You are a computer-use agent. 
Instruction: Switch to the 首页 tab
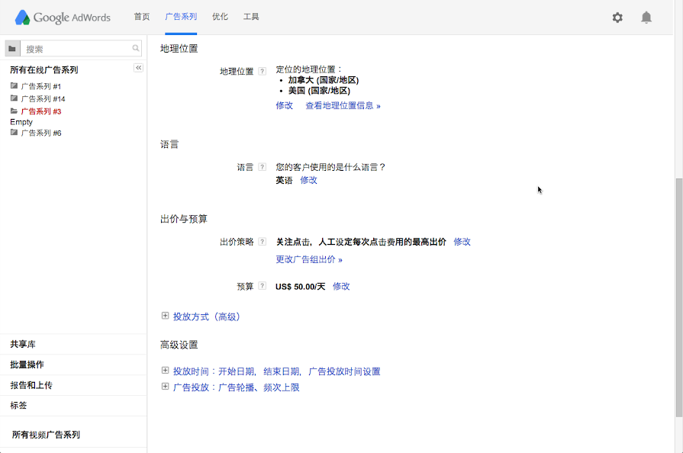click(x=141, y=15)
